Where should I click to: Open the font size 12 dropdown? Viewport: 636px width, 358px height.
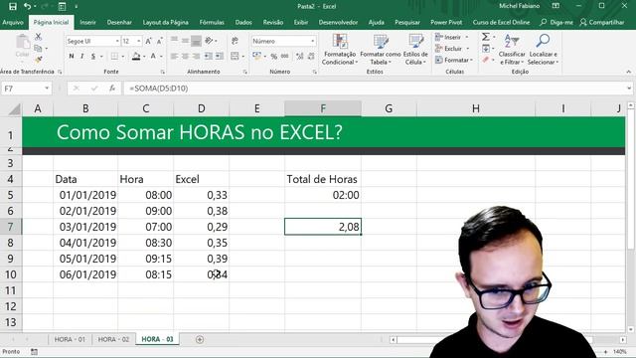point(139,41)
